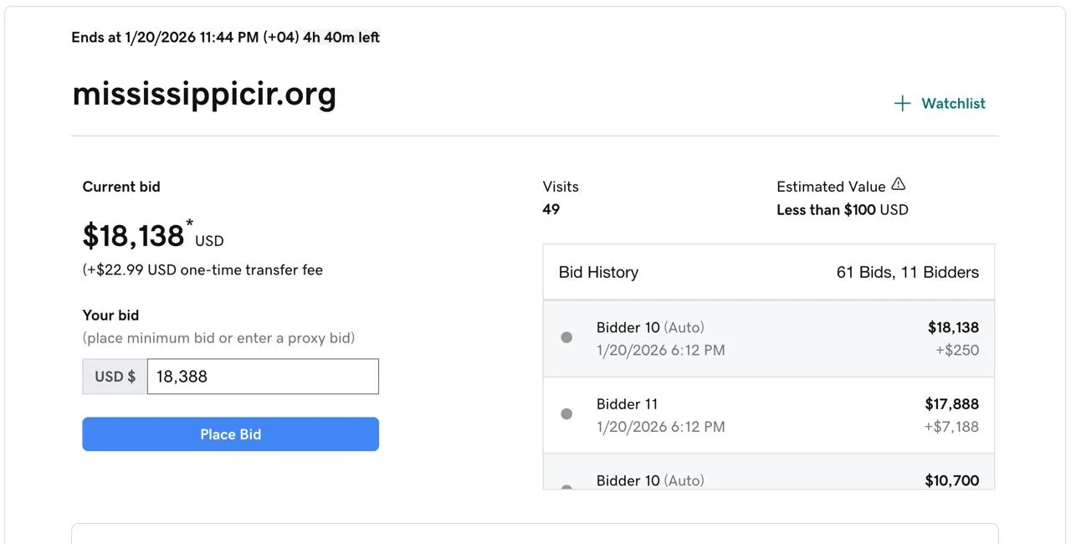Click the Visits count of 49
The height and width of the screenshot is (544, 1071).
coord(551,209)
